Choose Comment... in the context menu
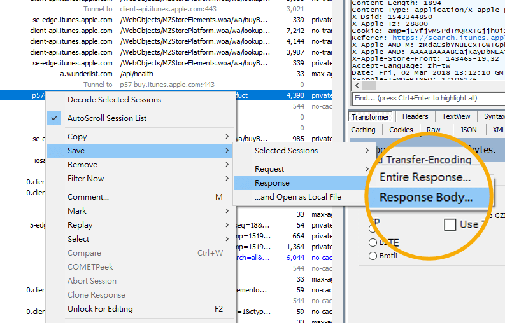 click(88, 197)
